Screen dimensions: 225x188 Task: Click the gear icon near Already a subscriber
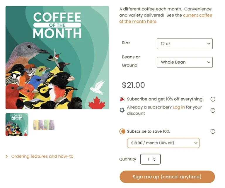pyautogui.click(x=122, y=110)
